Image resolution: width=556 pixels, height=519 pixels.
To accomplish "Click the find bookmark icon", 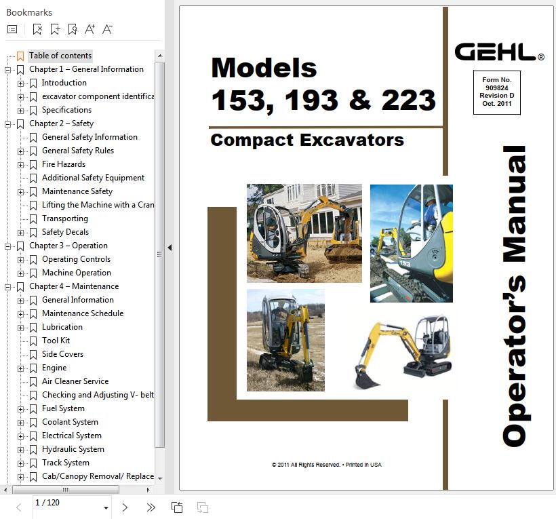I will point(73,29).
